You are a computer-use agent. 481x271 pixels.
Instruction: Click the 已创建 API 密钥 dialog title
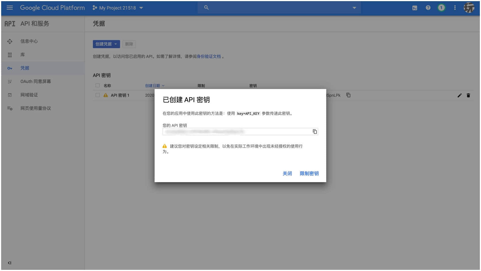(x=186, y=100)
